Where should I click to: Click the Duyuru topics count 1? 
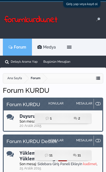(49, 118)
